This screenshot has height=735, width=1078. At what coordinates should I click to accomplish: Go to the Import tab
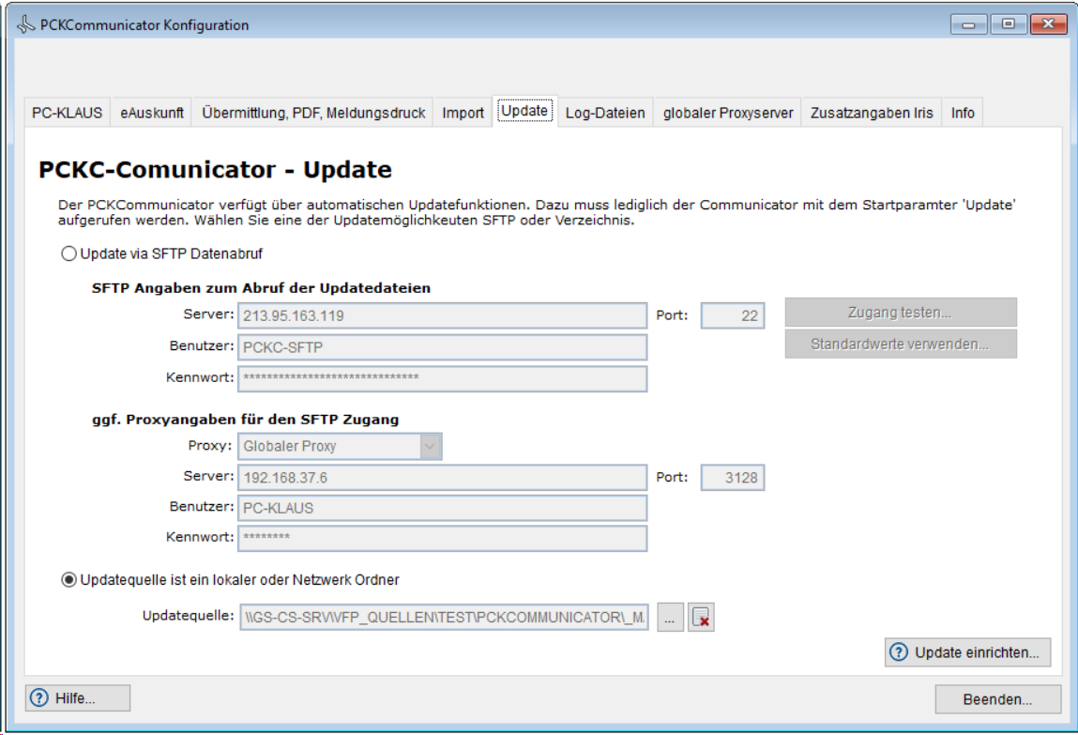[x=463, y=113]
